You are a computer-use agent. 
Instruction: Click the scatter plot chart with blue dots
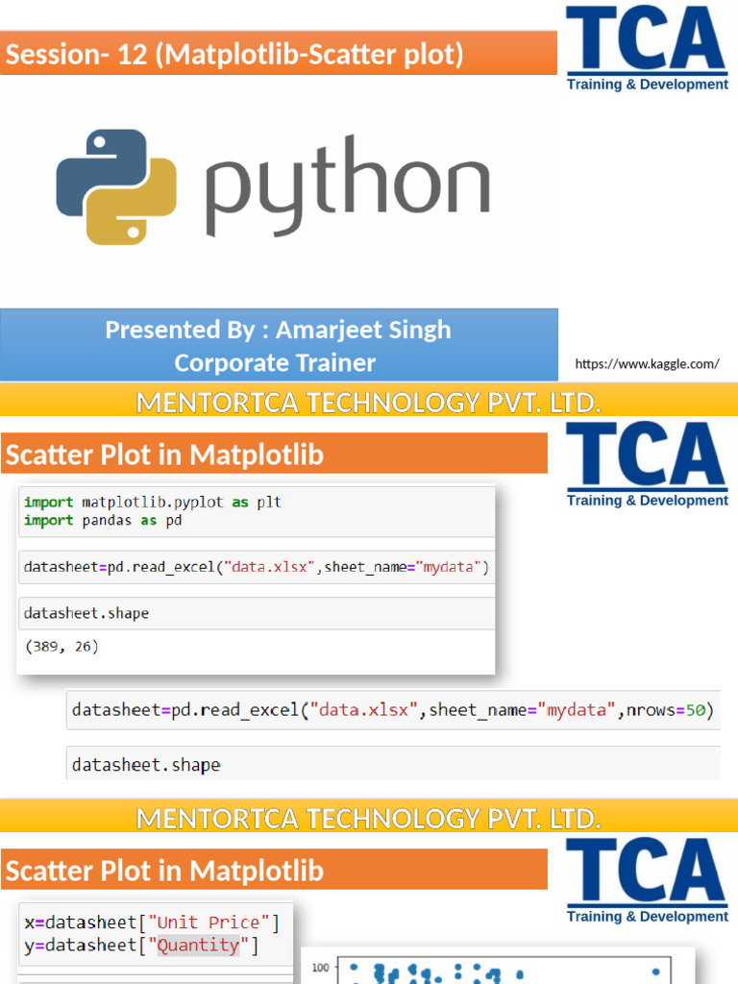pyautogui.click(x=499, y=965)
